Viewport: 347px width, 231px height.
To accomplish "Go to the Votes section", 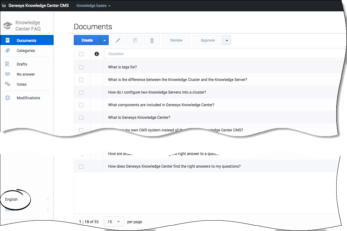I will coord(21,84).
